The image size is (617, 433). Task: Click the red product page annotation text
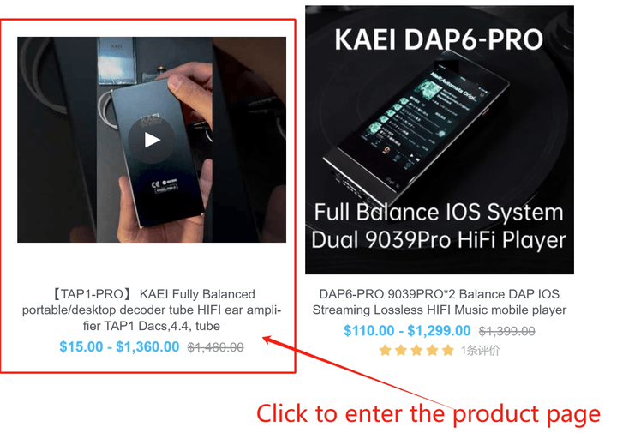point(428,414)
